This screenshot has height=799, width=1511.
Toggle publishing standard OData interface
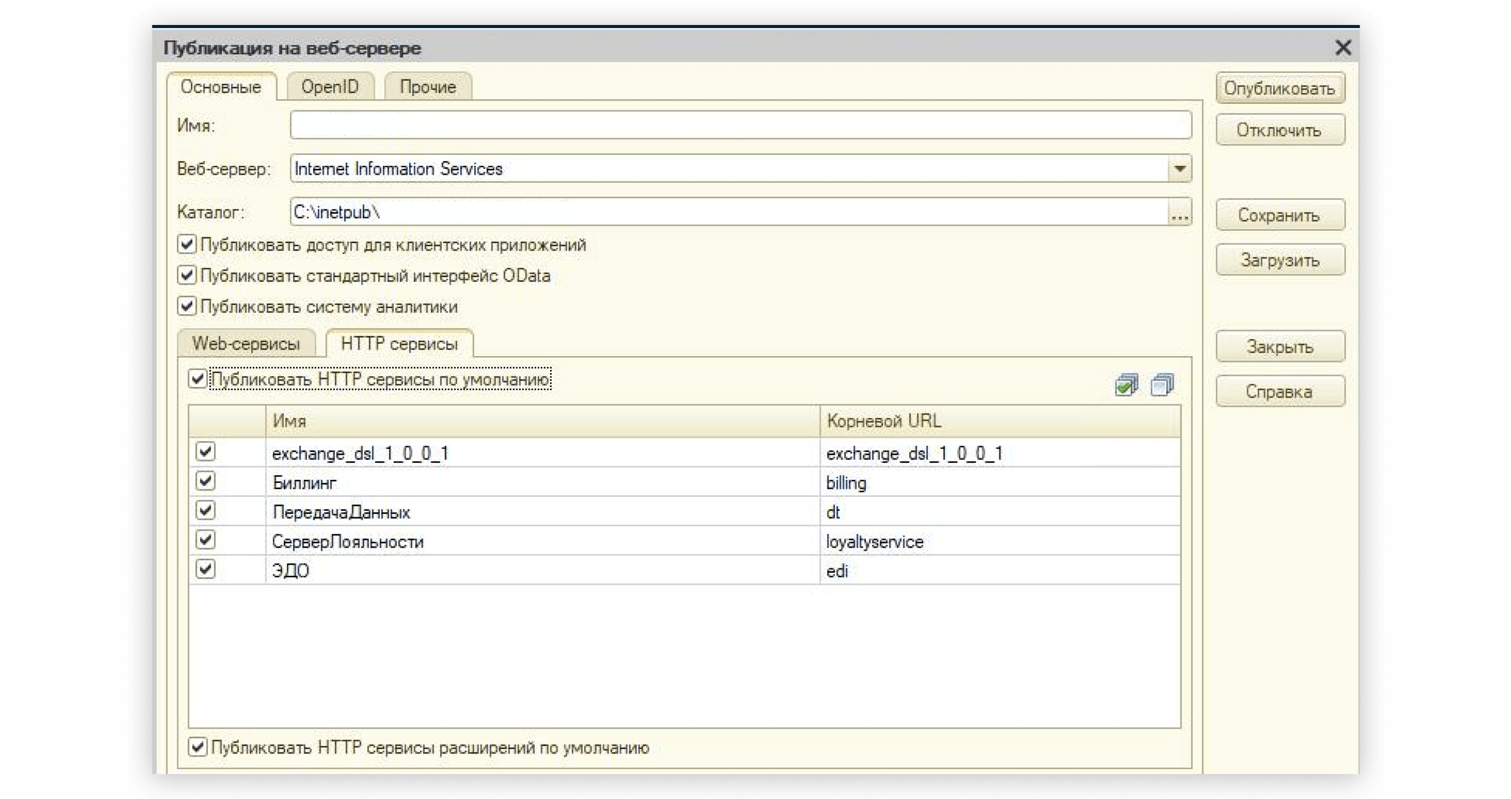186,275
